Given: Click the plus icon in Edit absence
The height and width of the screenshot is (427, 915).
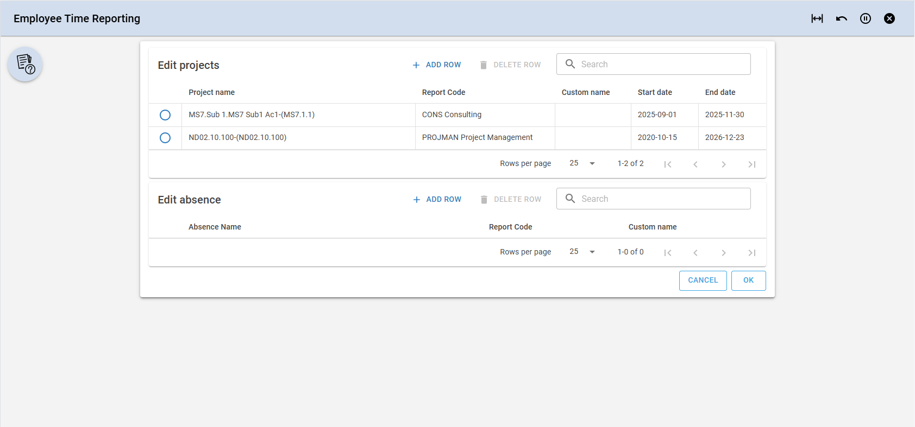Looking at the screenshot, I should coord(417,200).
